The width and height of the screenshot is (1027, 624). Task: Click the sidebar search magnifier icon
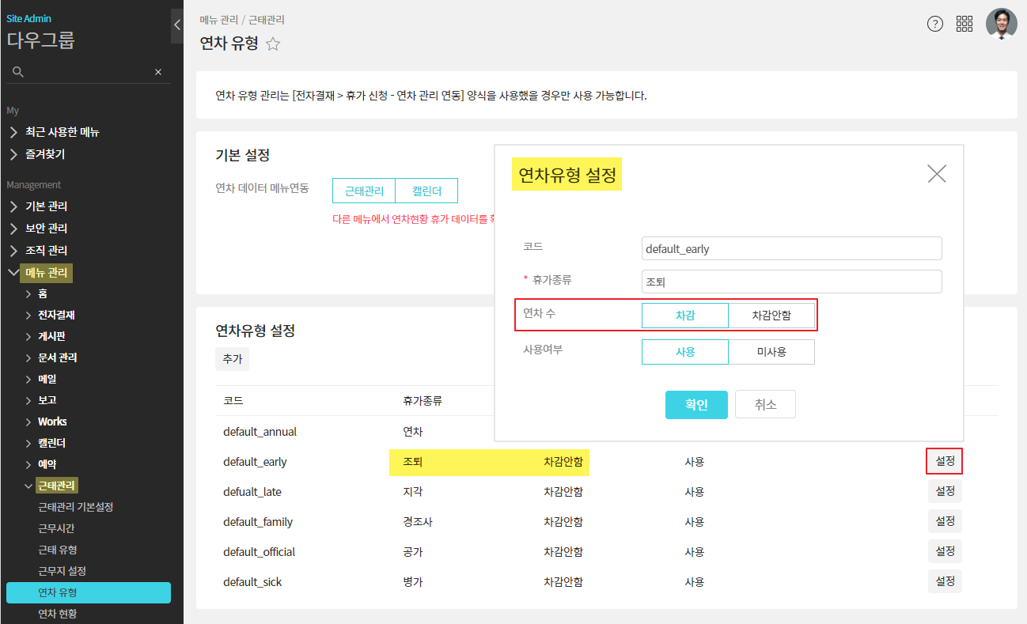[18, 72]
